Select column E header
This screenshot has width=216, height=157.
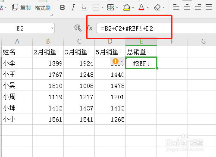pyautogui.click(x=141, y=41)
